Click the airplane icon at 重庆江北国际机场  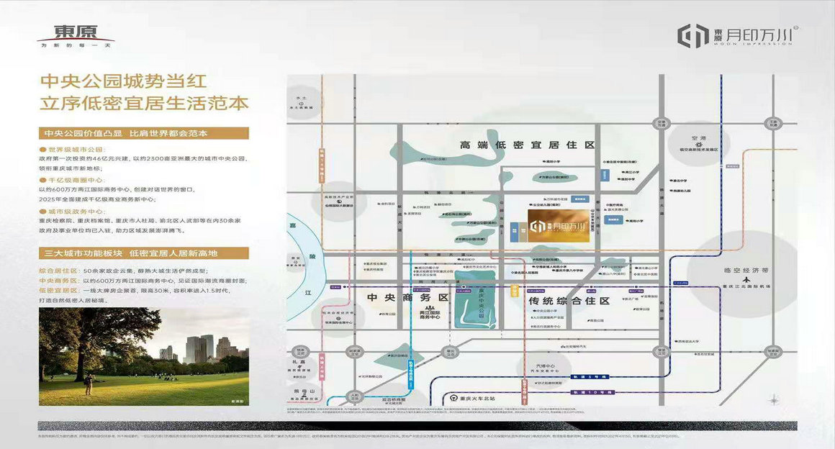(x=746, y=278)
